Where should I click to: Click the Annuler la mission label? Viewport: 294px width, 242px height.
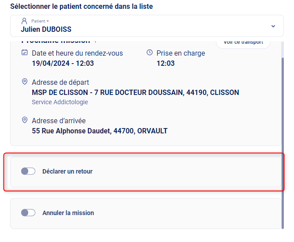coord(68,213)
